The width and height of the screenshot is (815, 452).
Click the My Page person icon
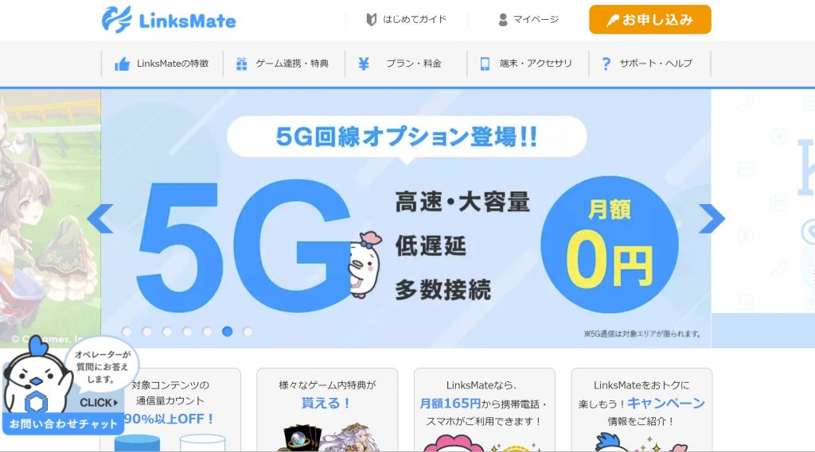(x=503, y=20)
